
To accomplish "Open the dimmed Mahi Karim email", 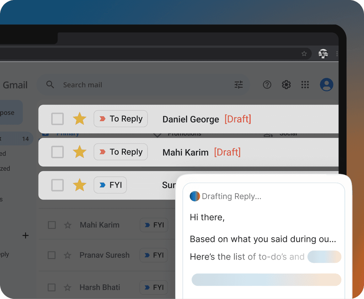I will click(100, 225).
